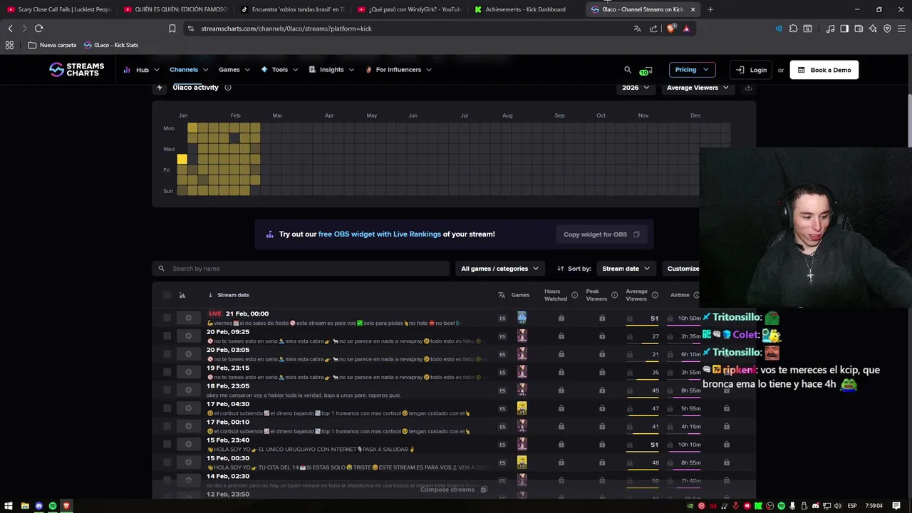Open the site search magnifier icon
This screenshot has width=912, height=513.
pos(628,70)
